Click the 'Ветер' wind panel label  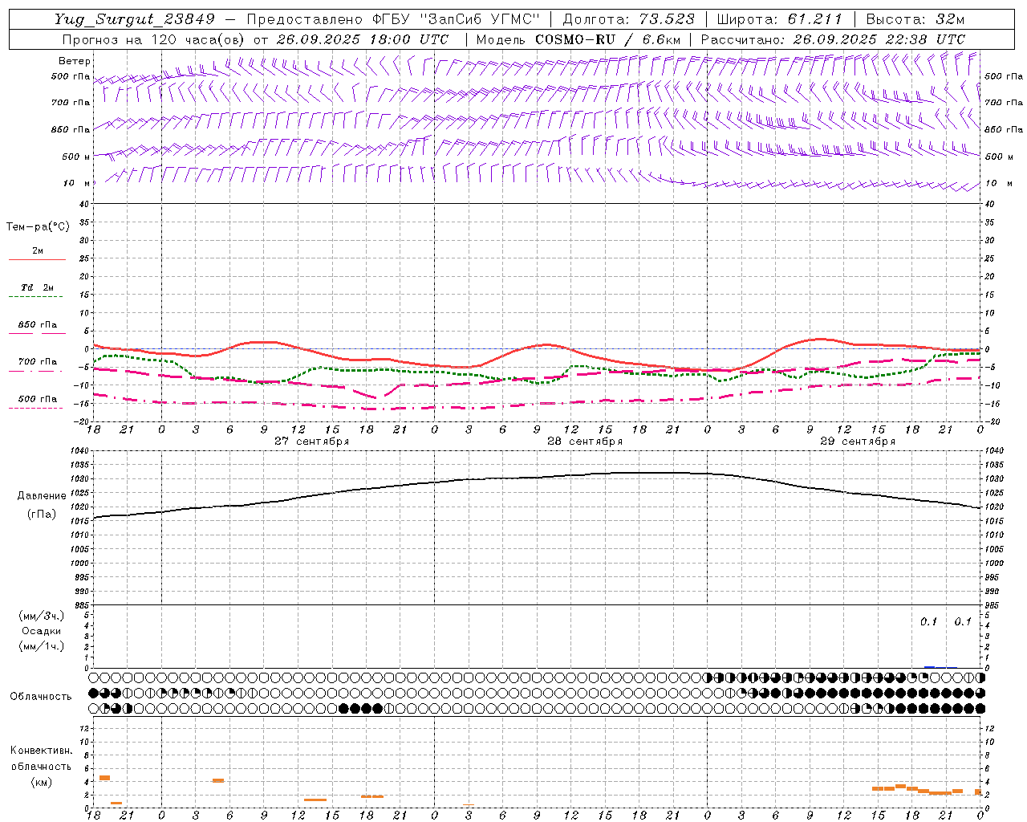[75, 61]
